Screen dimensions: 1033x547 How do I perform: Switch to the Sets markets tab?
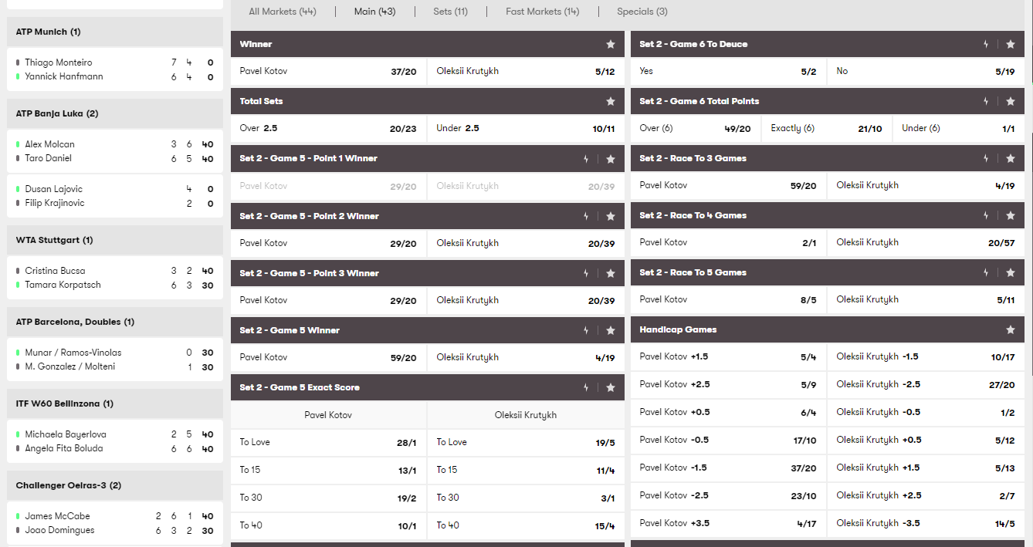pyautogui.click(x=450, y=12)
